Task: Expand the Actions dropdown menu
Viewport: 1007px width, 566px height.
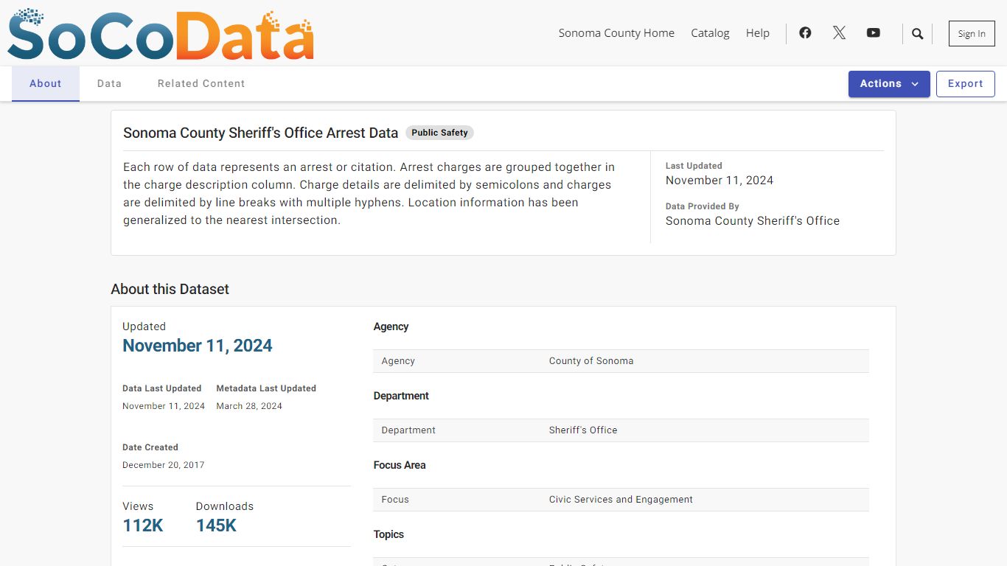Action: [889, 84]
